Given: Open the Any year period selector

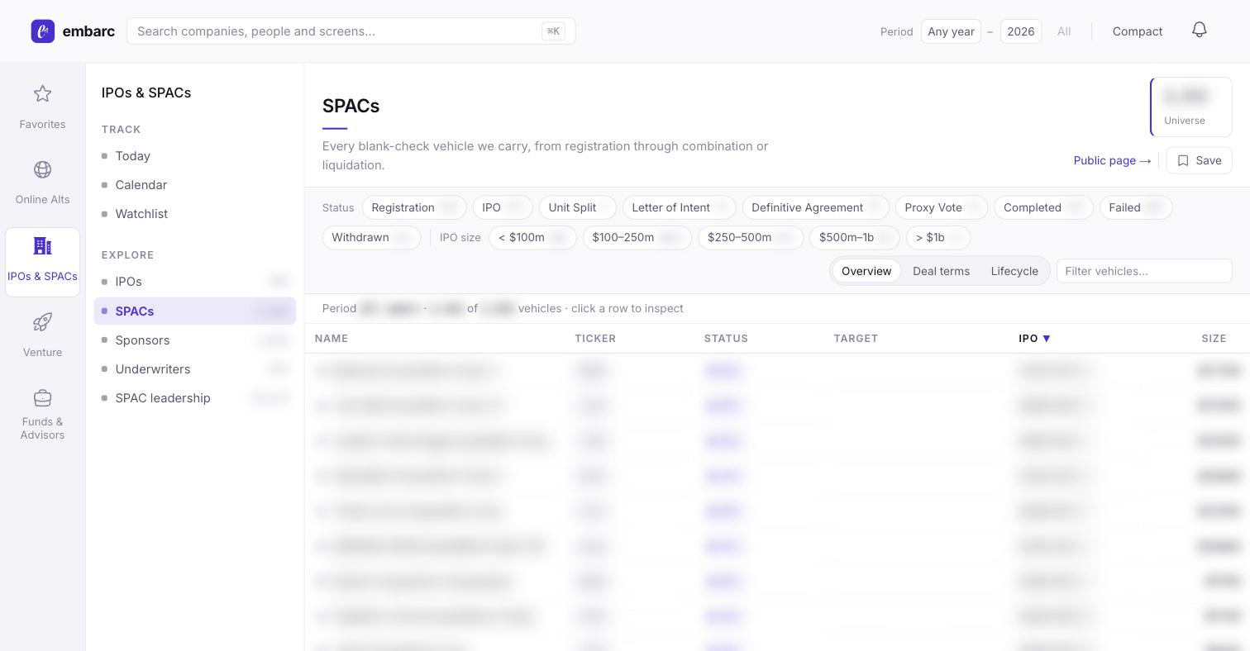Looking at the screenshot, I should (x=951, y=31).
